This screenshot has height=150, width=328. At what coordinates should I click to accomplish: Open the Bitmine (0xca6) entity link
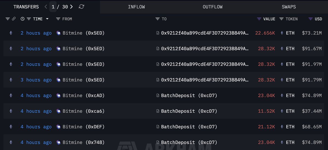84,111
